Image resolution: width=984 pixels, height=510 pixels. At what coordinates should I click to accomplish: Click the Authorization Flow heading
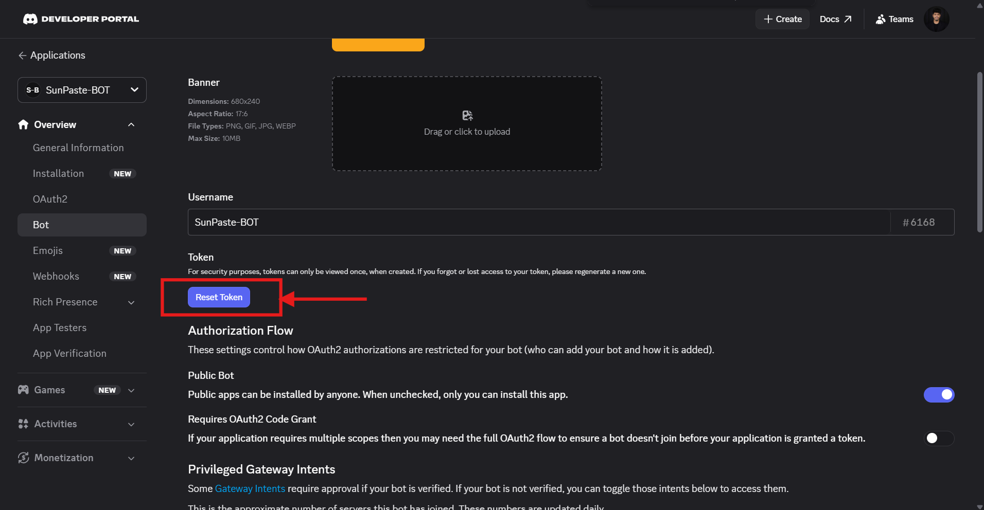[x=240, y=331]
